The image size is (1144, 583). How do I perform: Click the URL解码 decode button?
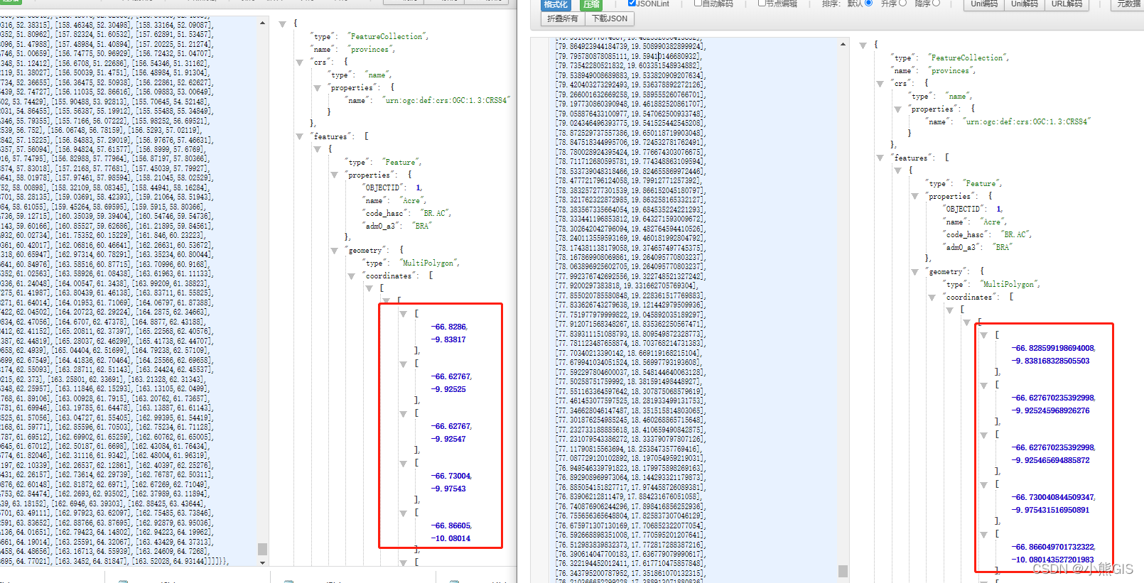pos(1067,4)
